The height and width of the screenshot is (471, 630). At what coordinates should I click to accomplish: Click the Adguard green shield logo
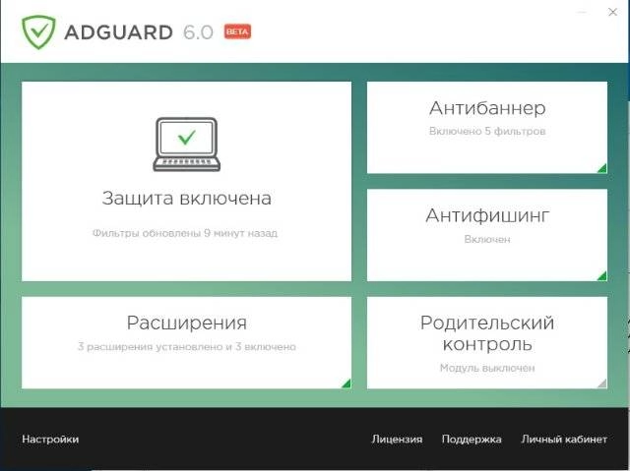click(x=38, y=32)
